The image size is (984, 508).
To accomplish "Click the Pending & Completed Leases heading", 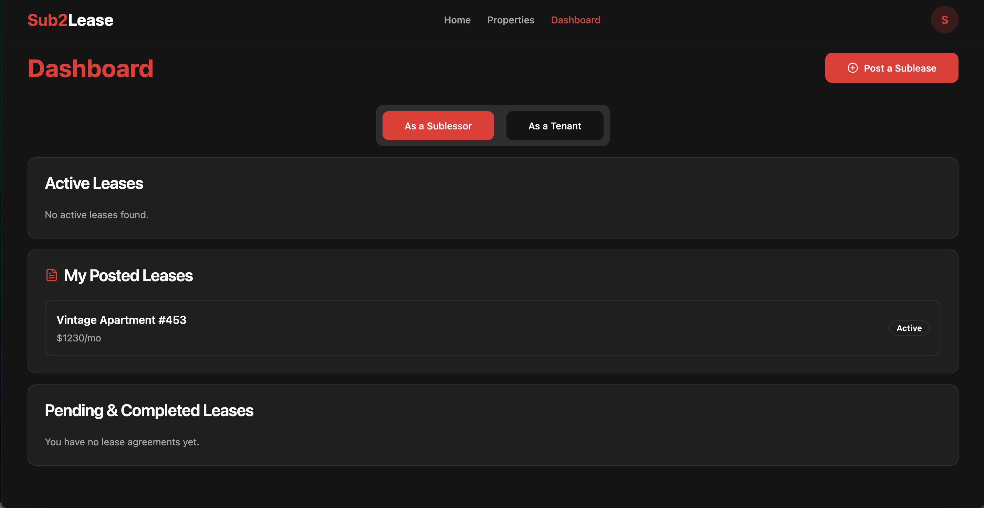I will click(149, 411).
